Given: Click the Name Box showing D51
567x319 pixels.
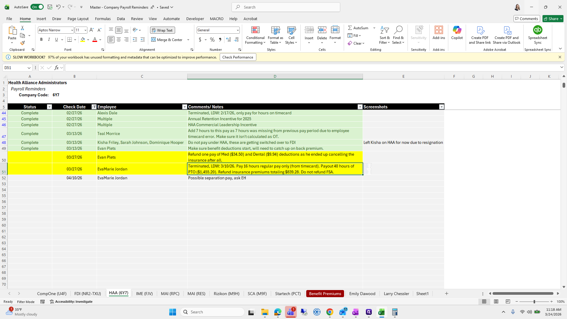Looking at the screenshot, I should click(15, 68).
